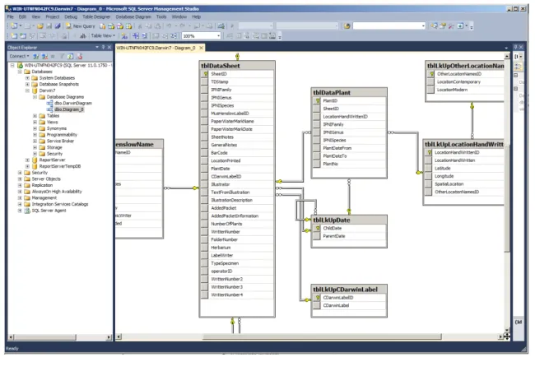Open the Edit menu
Viewport: 535px width, 371px height.
[x=22, y=16]
